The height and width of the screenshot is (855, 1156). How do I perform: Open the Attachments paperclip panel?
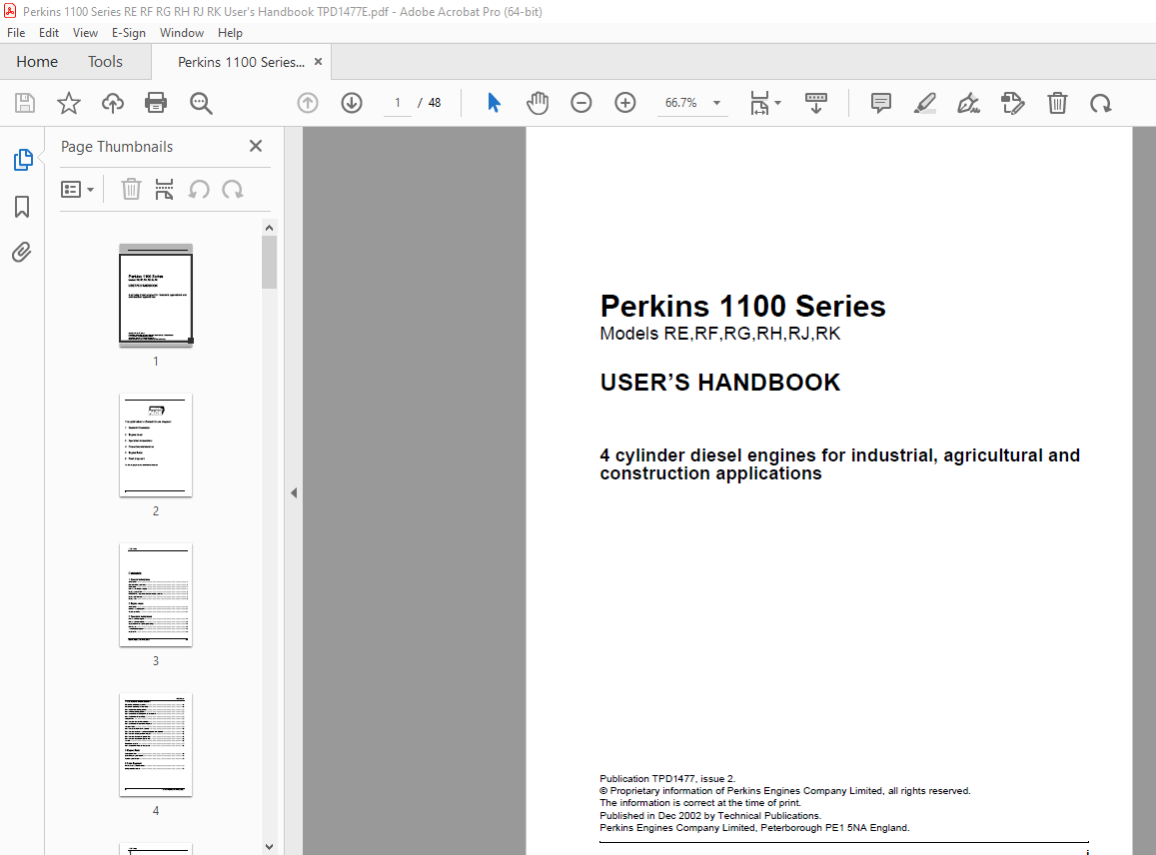click(x=22, y=253)
